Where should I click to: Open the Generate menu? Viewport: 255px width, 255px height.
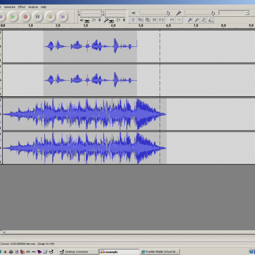coord(10,7)
